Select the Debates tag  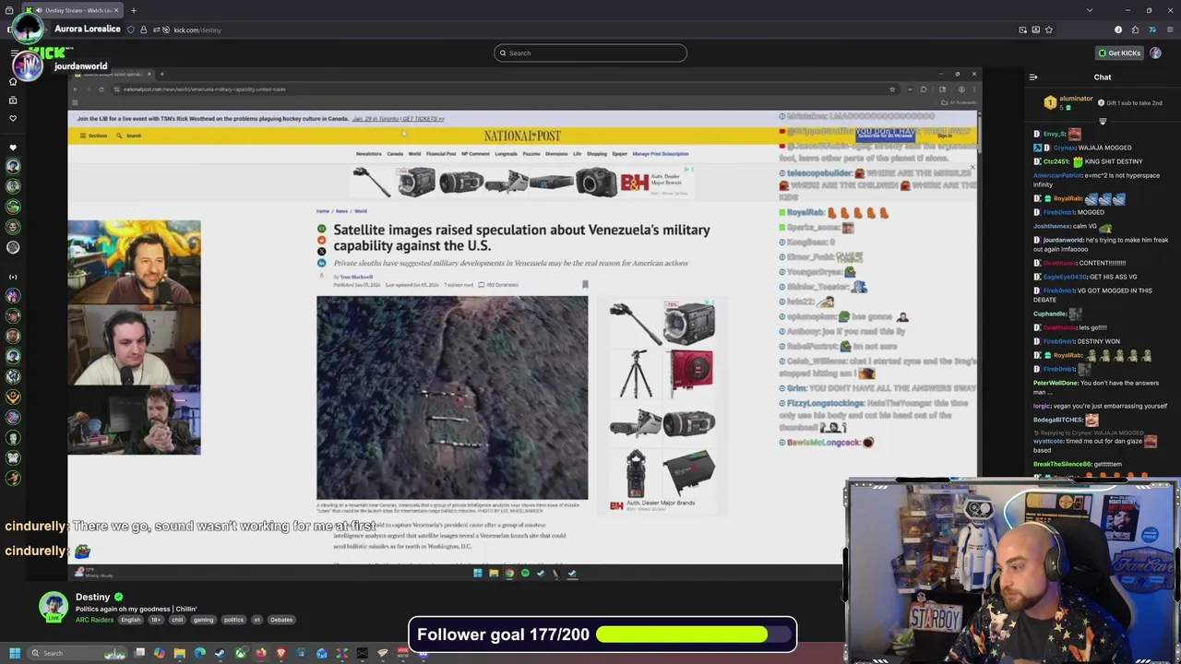[281, 620]
